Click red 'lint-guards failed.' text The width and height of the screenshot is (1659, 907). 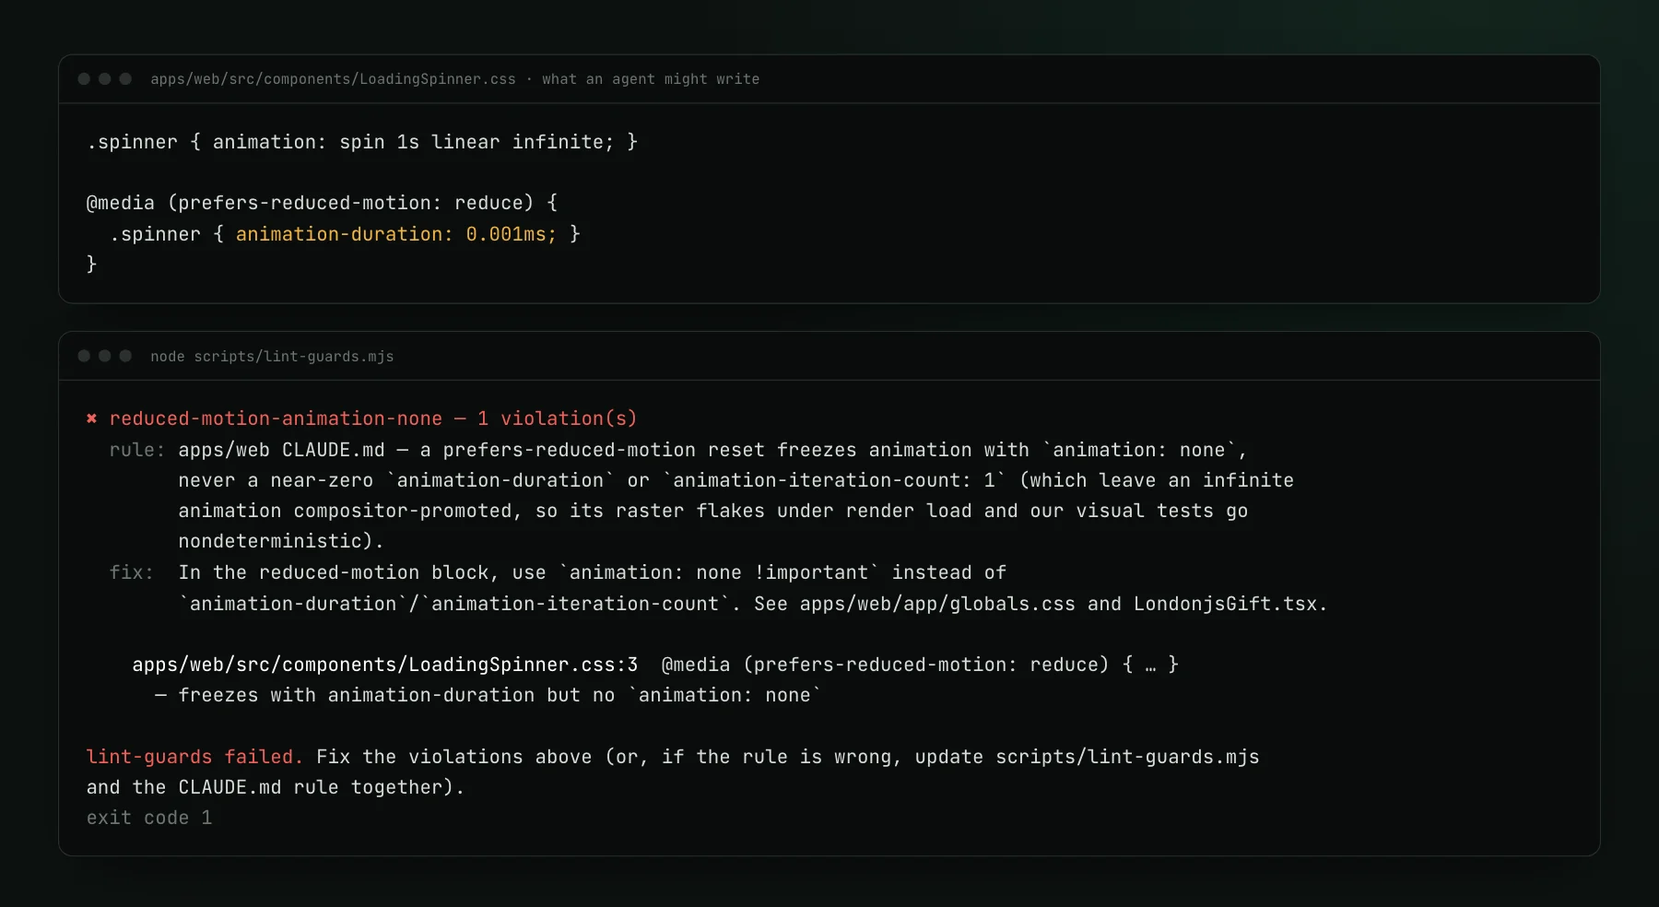pyautogui.click(x=195, y=757)
